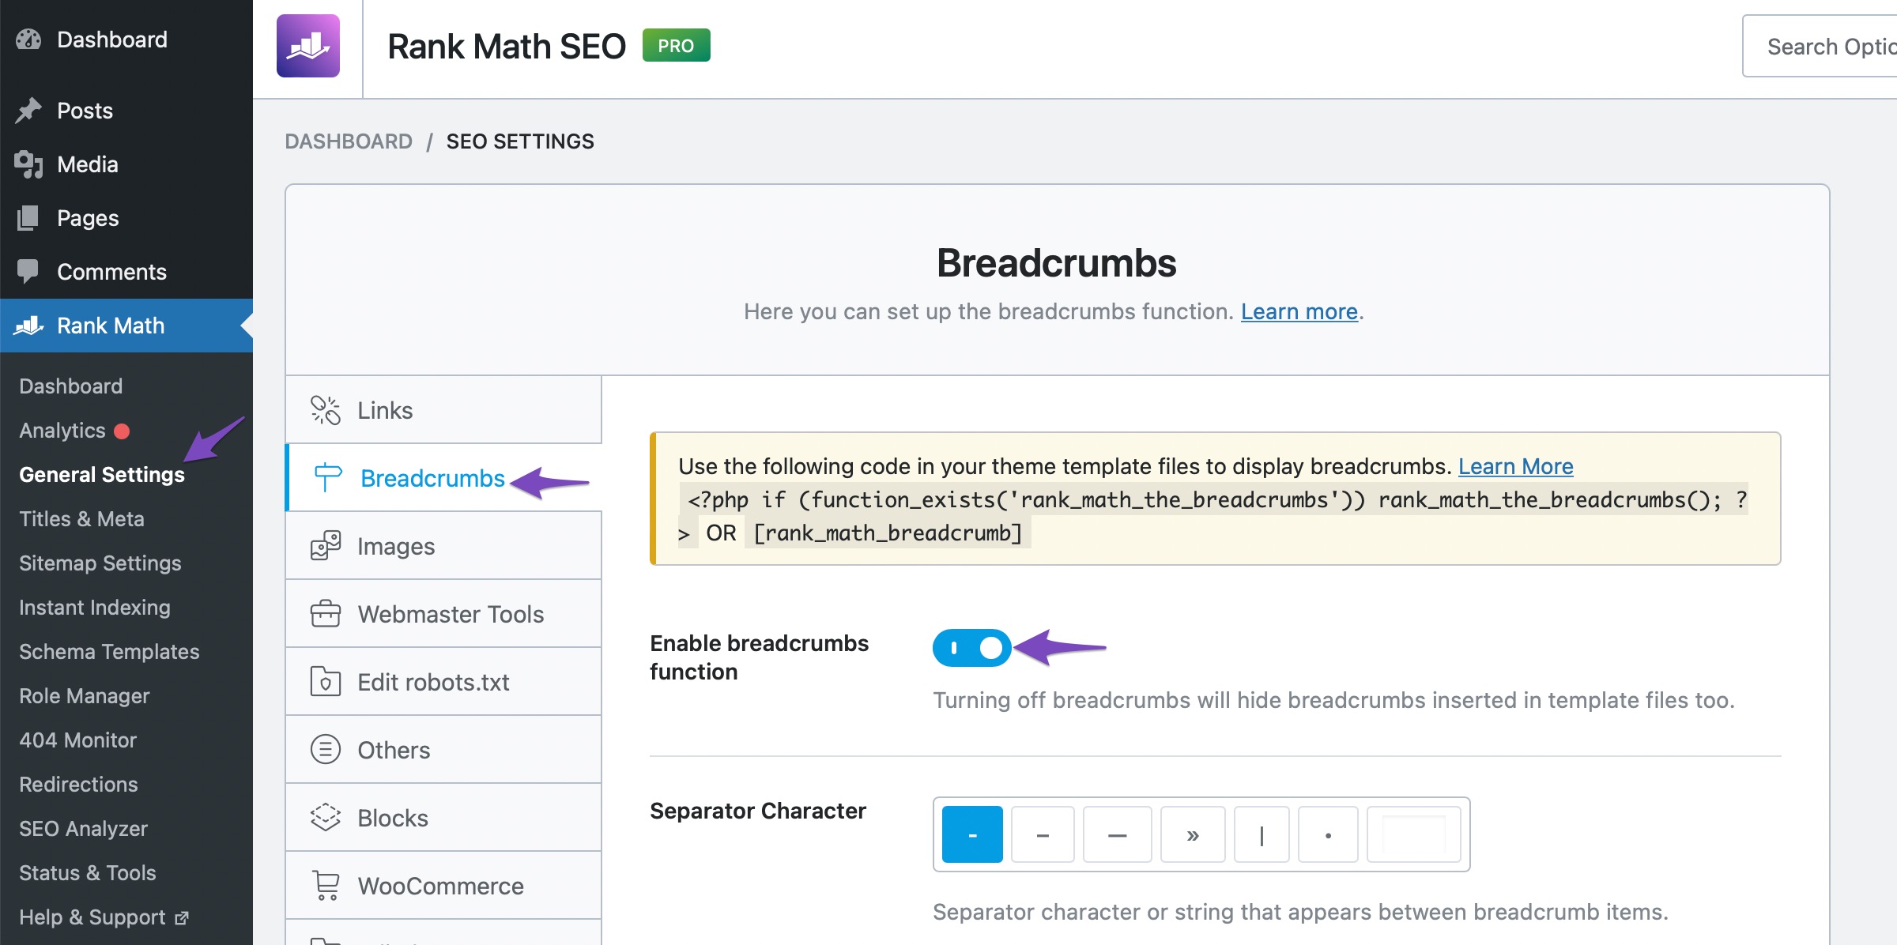Click the Edit robots.txt file icon
Image resolution: width=1897 pixels, height=945 pixels.
[x=324, y=681]
